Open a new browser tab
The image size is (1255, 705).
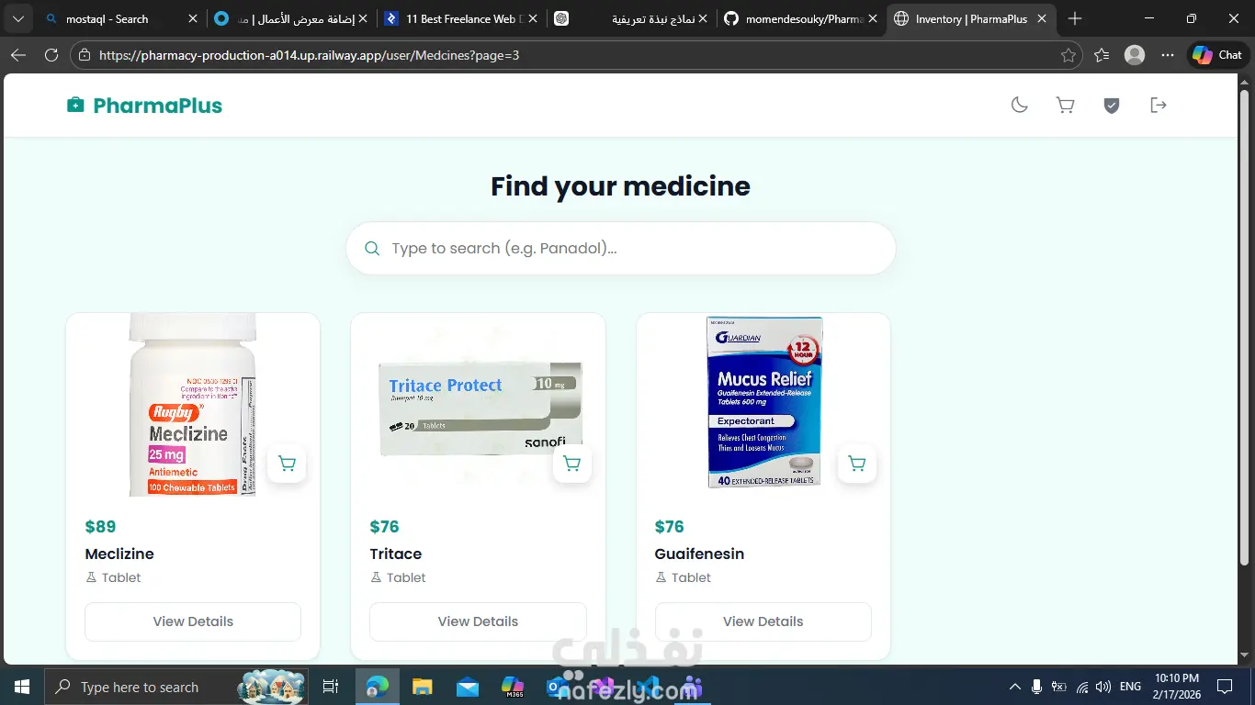click(x=1075, y=18)
